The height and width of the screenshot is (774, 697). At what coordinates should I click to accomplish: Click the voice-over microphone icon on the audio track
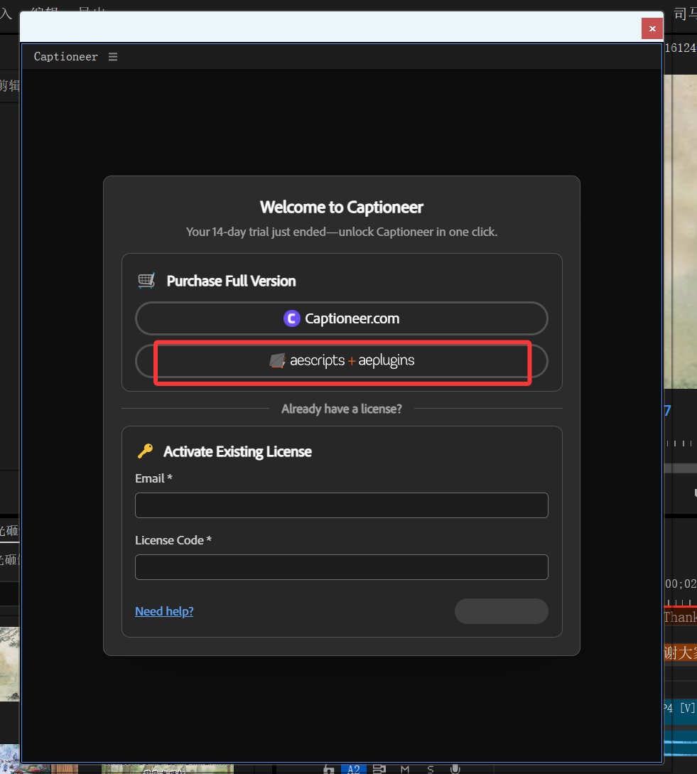[455, 769]
